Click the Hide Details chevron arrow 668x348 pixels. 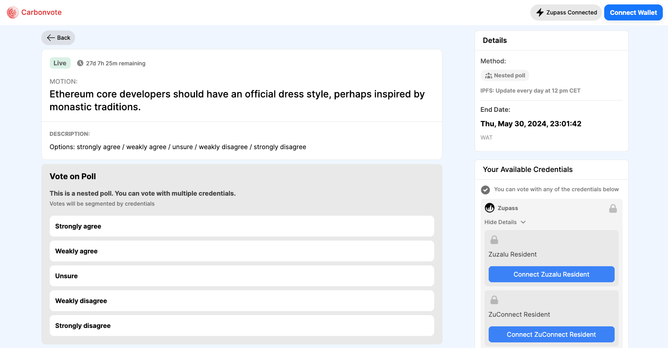523,222
